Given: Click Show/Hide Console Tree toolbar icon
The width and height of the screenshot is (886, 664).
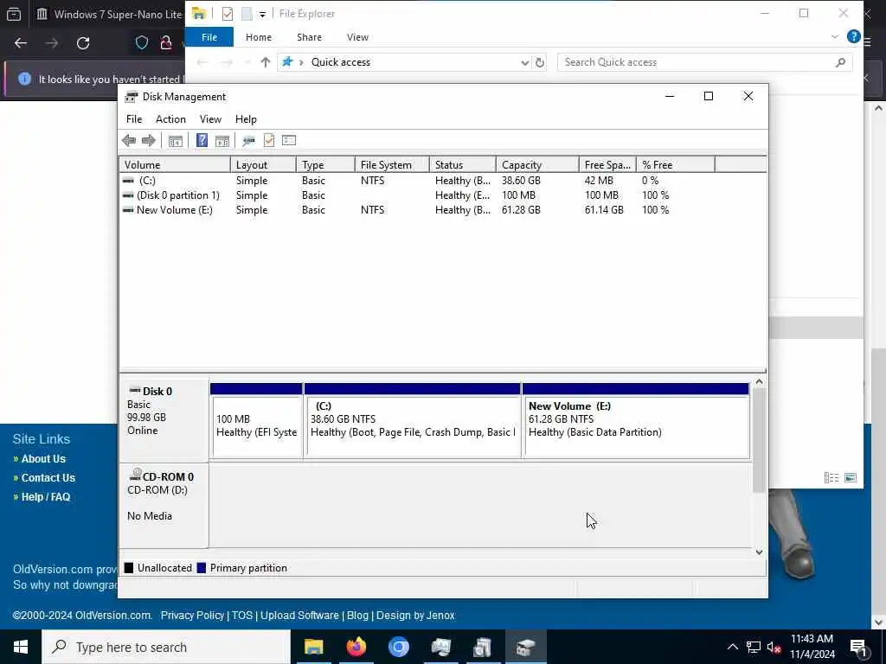Looking at the screenshot, I should coord(175,140).
